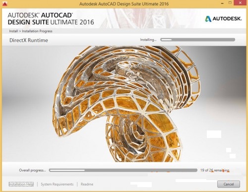The height and width of the screenshot is (192, 248).
Task: Click the golden lattice sculpture artwork
Action: (x=126, y=104)
